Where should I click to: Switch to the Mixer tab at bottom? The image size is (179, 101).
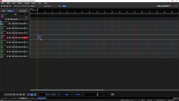click(23, 98)
